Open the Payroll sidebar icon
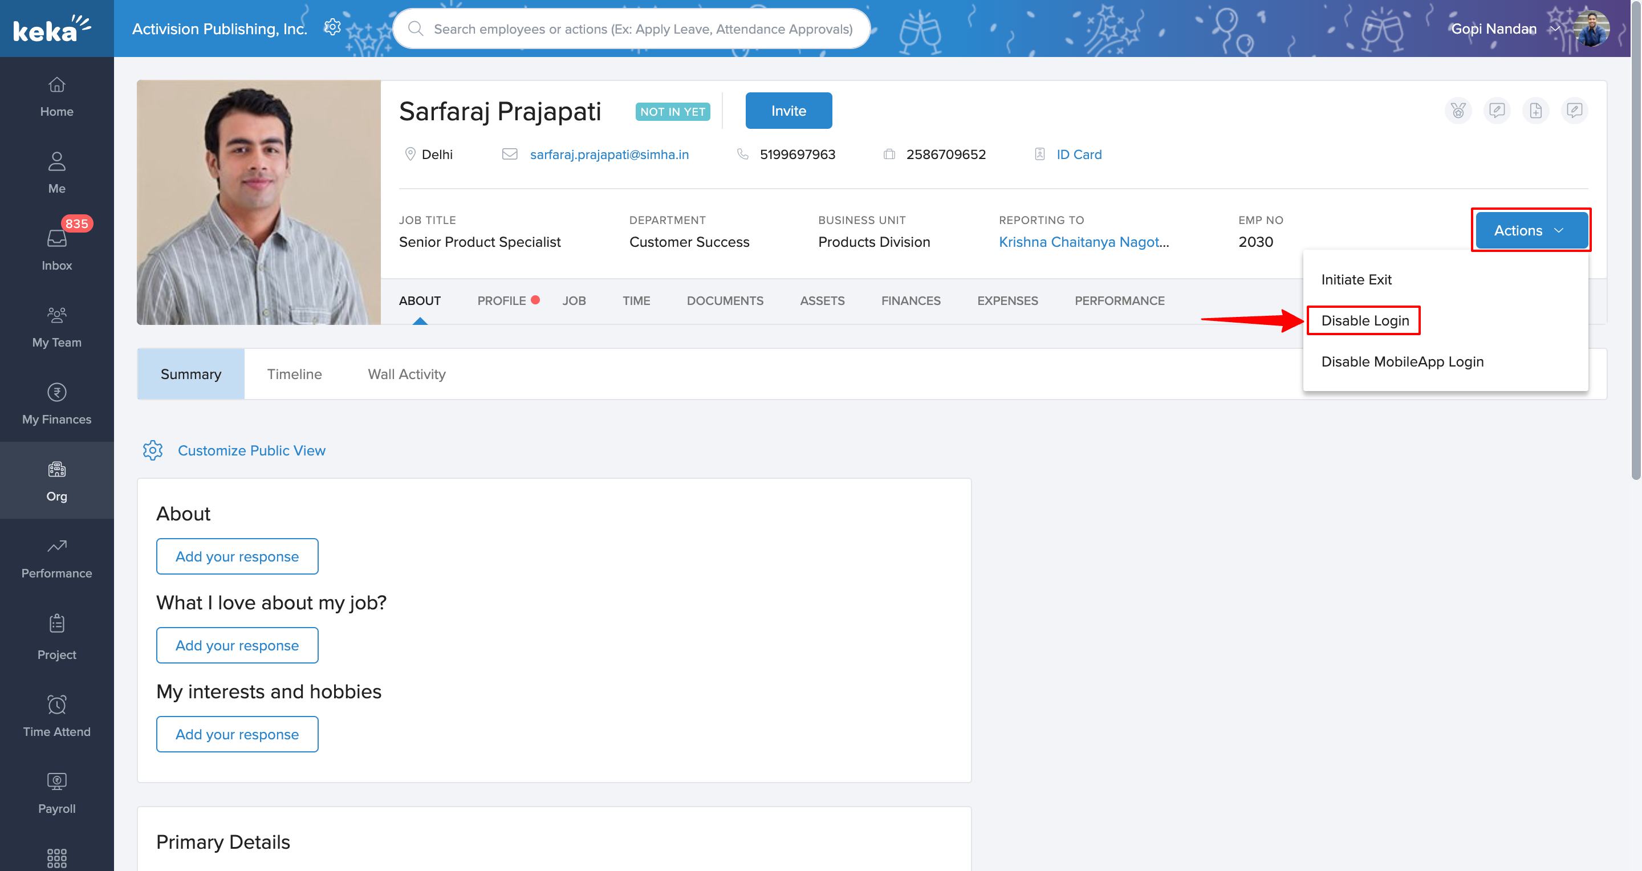 pos(57,781)
